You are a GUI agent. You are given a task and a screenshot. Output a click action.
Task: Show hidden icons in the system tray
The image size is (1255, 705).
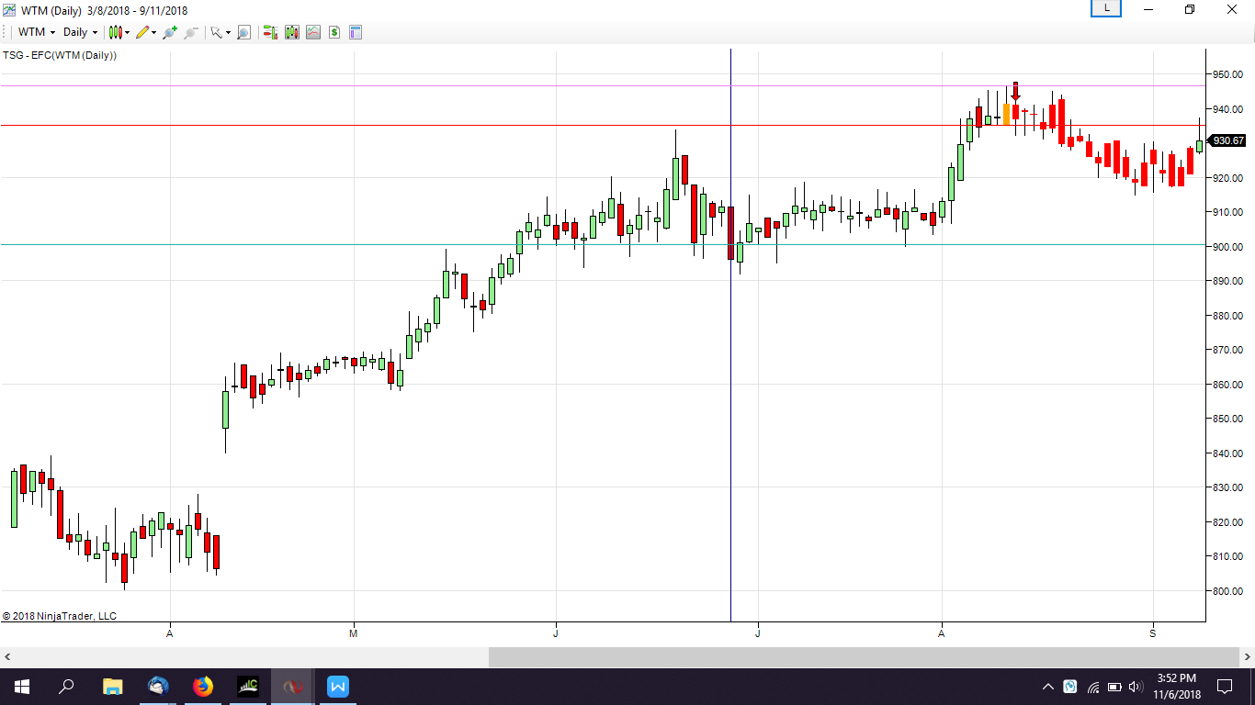pos(1046,686)
